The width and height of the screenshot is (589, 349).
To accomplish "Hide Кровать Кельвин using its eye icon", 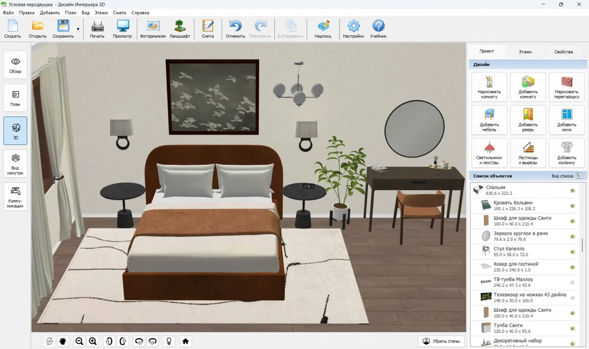I will coord(572,206).
